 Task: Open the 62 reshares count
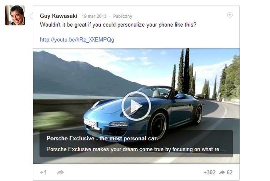pyautogui.click(x=230, y=172)
